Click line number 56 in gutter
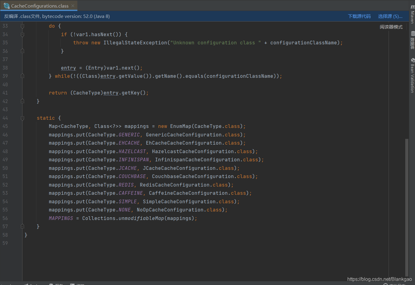This screenshot has width=415, height=285. (5, 218)
